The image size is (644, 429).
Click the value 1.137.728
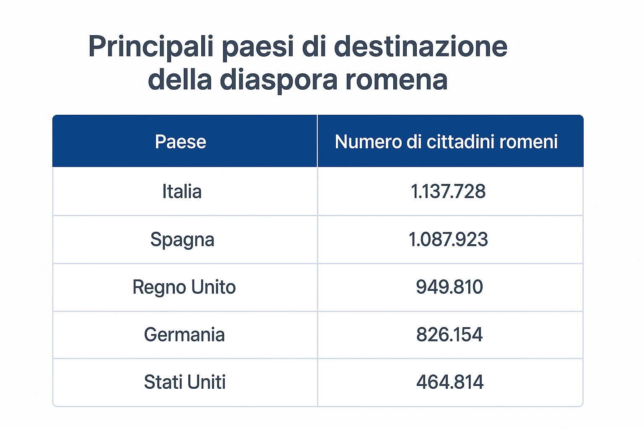[x=448, y=191]
